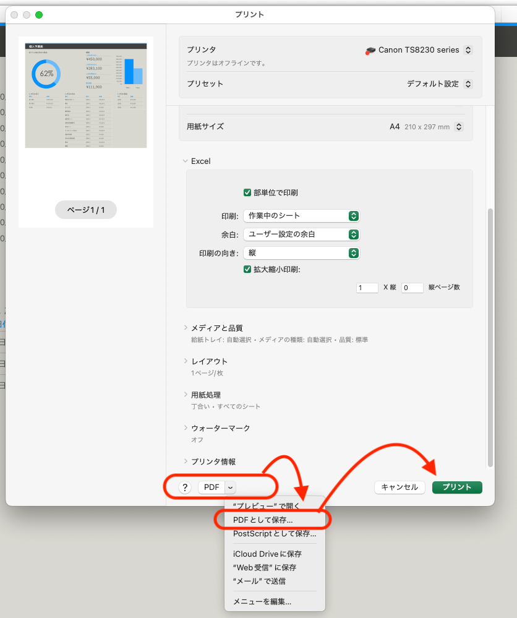
Task: Expand ウォーターマーク section
Action: click(185, 428)
